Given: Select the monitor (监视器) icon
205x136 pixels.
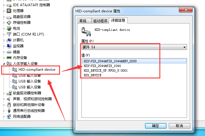Looking at the screenshot, I should 9,46.
